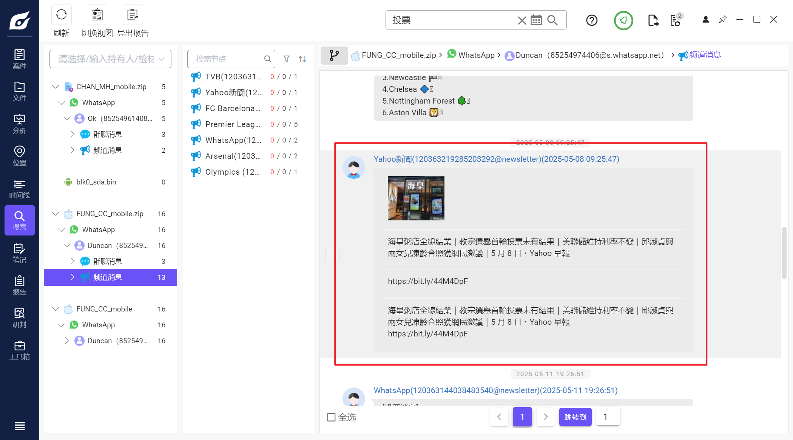Viewport: 793px width, 440px height.
Task: Click the 频道消息 breadcrumb link
Action: 705,55
